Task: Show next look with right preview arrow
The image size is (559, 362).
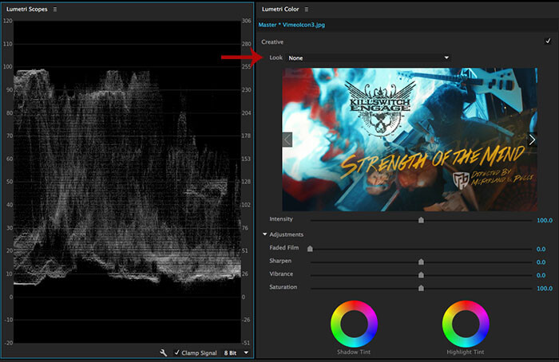Action: tap(532, 140)
